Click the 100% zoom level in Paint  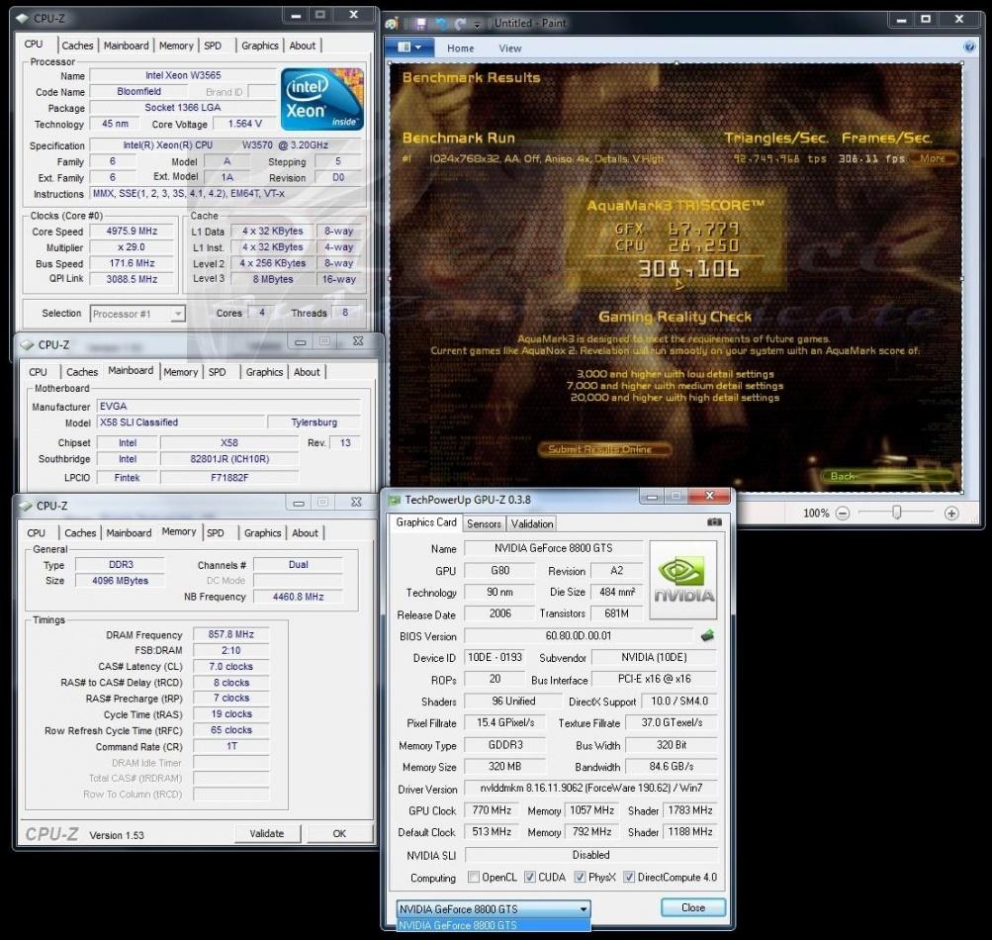coord(816,514)
